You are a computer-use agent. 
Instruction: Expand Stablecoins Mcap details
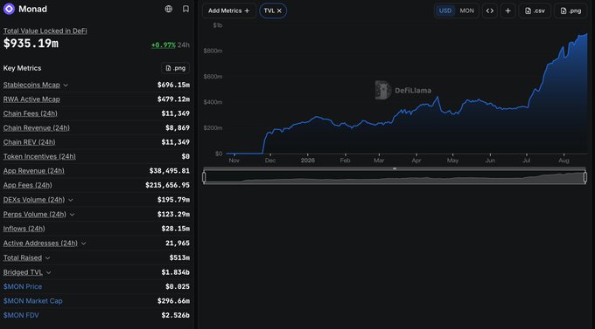click(x=66, y=86)
